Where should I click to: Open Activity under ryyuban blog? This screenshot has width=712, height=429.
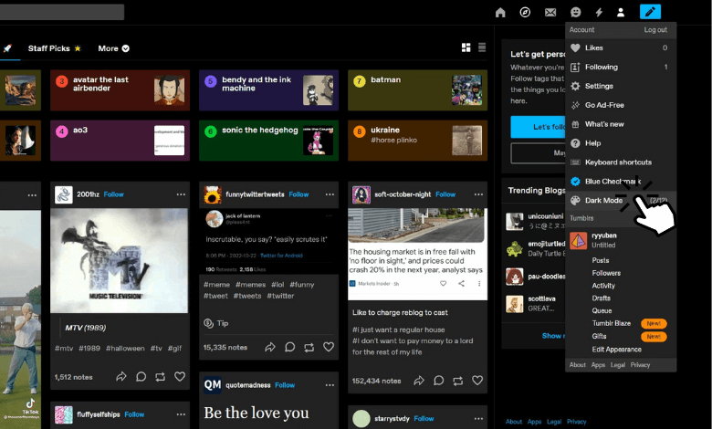click(x=603, y=286)
